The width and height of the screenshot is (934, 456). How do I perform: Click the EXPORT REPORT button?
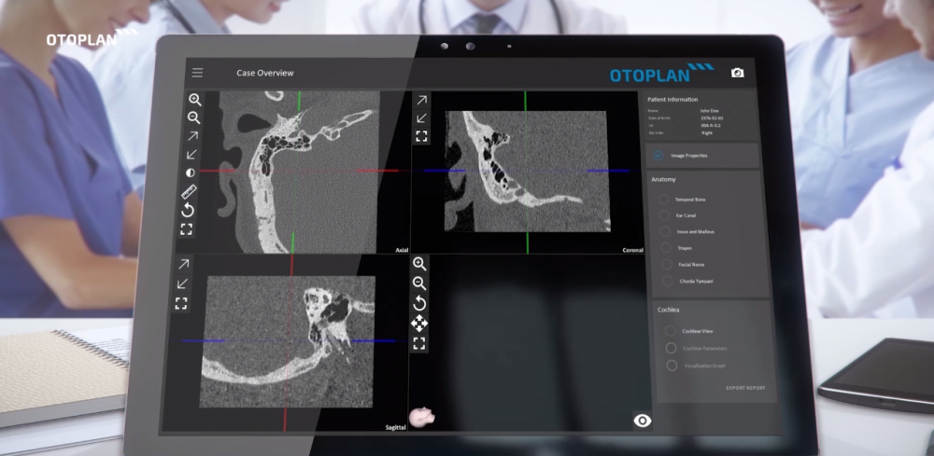745,388
